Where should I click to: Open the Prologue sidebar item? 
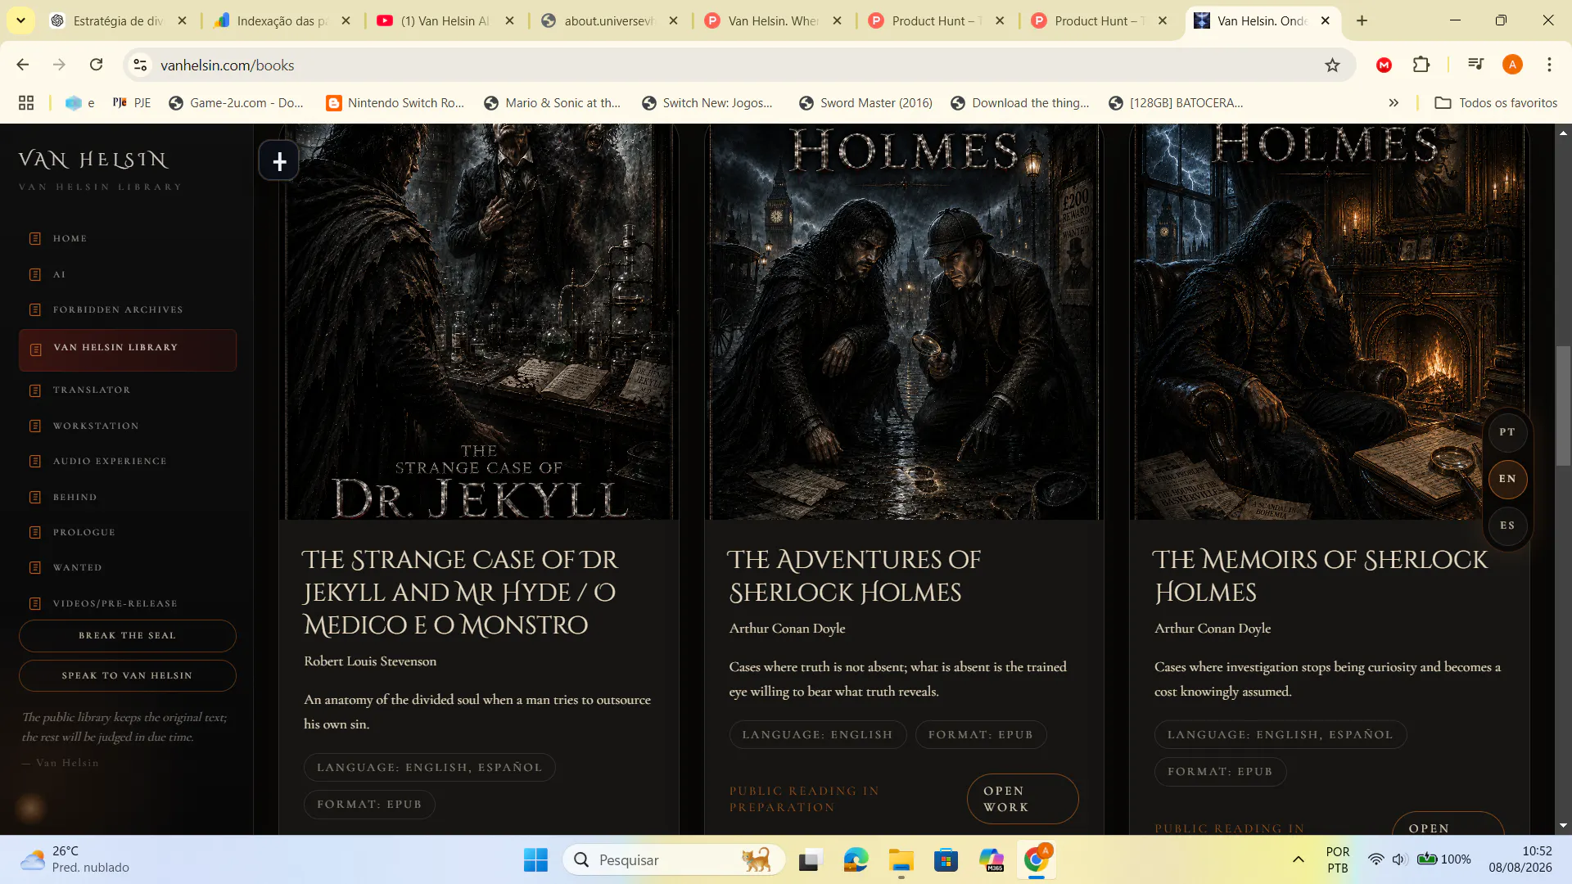click(x=84, y=532)
